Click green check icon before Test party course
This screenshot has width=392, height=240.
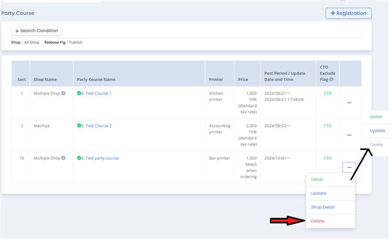point(79,158)
